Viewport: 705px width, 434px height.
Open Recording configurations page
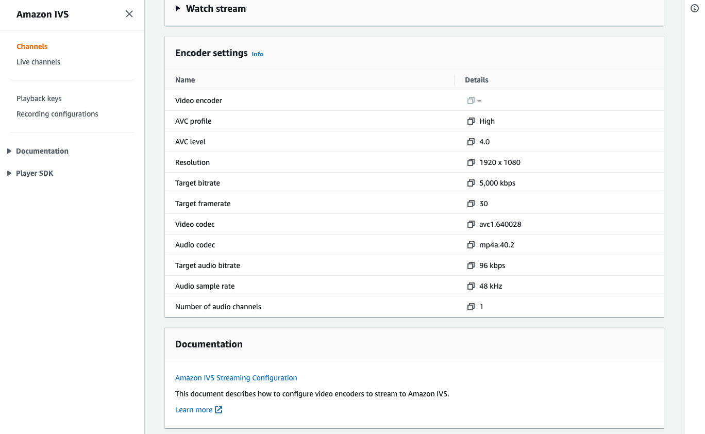tap(57, 114)
